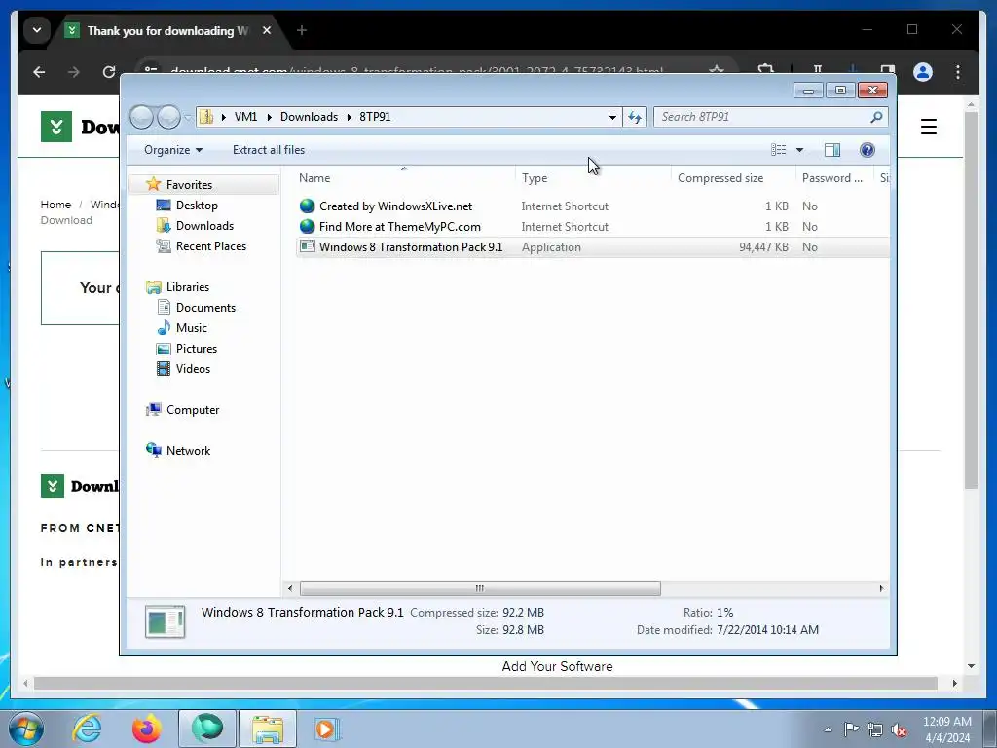Click the browser page vertical scrollbar

pos(971,299)
